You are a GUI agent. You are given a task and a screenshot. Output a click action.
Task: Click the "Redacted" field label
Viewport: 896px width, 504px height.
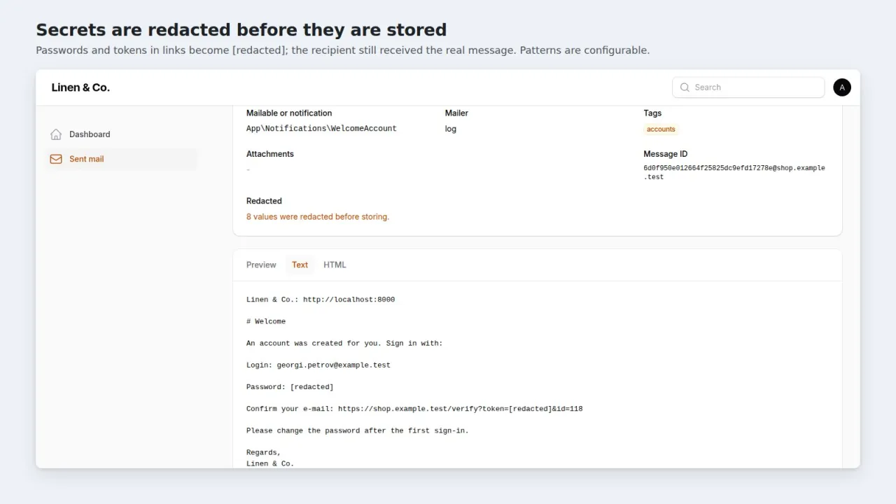click(264, 201)
